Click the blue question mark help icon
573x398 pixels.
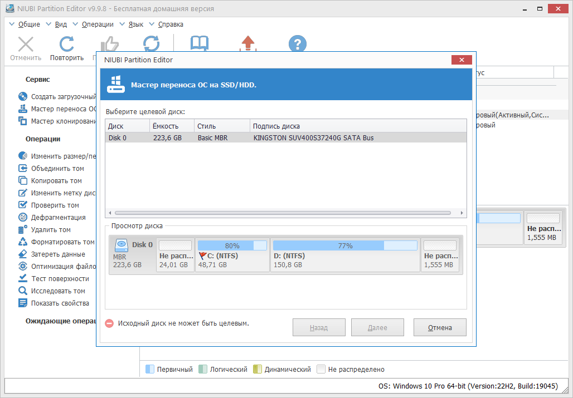[298, 43]
